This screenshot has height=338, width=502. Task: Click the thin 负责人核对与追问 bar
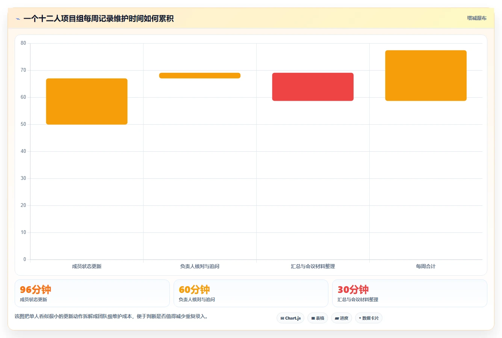click(200, 75)
